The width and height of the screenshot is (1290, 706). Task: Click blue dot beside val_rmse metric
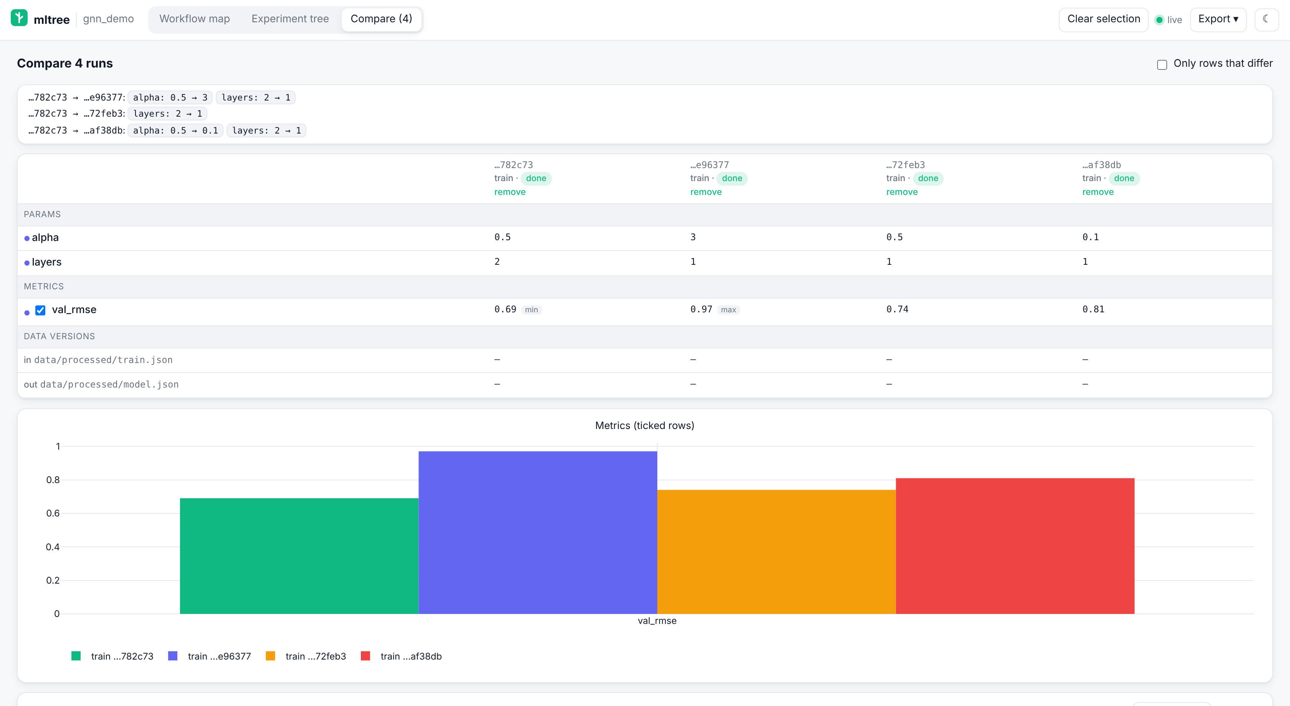27,313
